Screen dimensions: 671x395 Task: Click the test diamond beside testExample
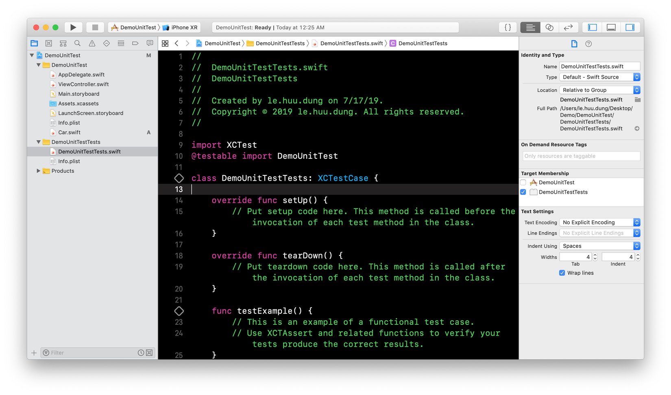[179, 311]
